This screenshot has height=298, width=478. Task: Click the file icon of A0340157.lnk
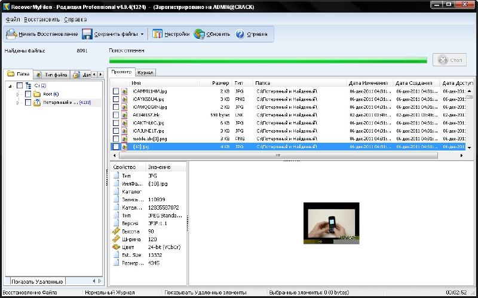(x=125, y=115)
